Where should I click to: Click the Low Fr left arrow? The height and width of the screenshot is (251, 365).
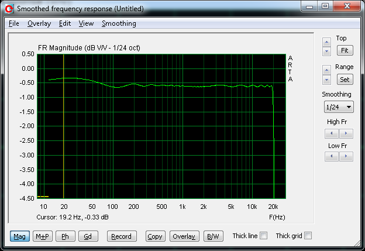click(x=332, y=156)
